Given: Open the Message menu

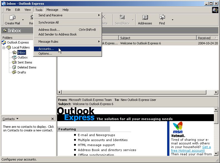Looking at the screenshot, I should pos(52,10).
